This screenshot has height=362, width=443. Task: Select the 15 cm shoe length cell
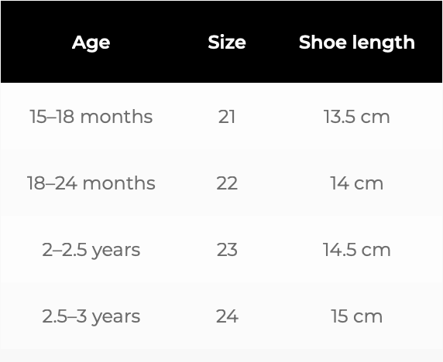pyautogui.click(x=357, y=316)
